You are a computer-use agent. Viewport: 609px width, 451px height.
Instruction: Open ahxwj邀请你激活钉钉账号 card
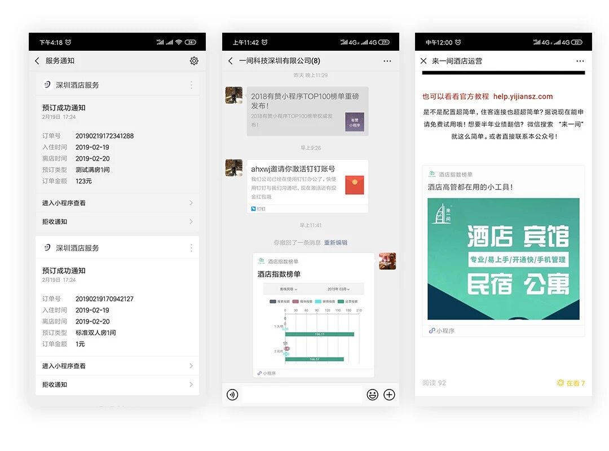(308, 186)
